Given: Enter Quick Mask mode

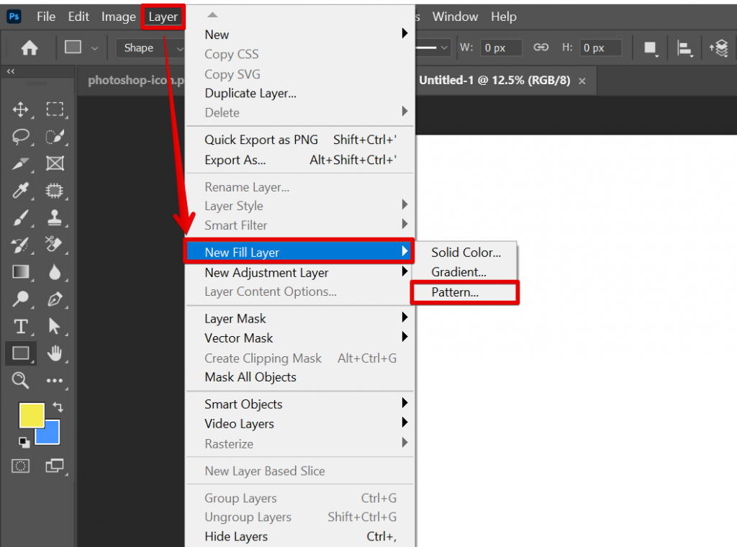Looking at the screenshot, I should [x=20, y=466].
